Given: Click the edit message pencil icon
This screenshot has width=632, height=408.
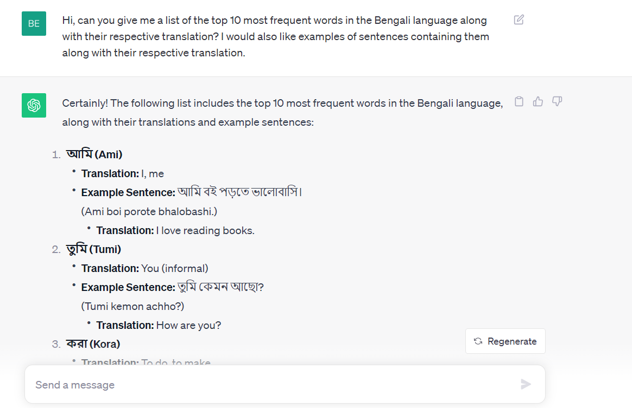Looking at the screenshot, I should 519,20.
